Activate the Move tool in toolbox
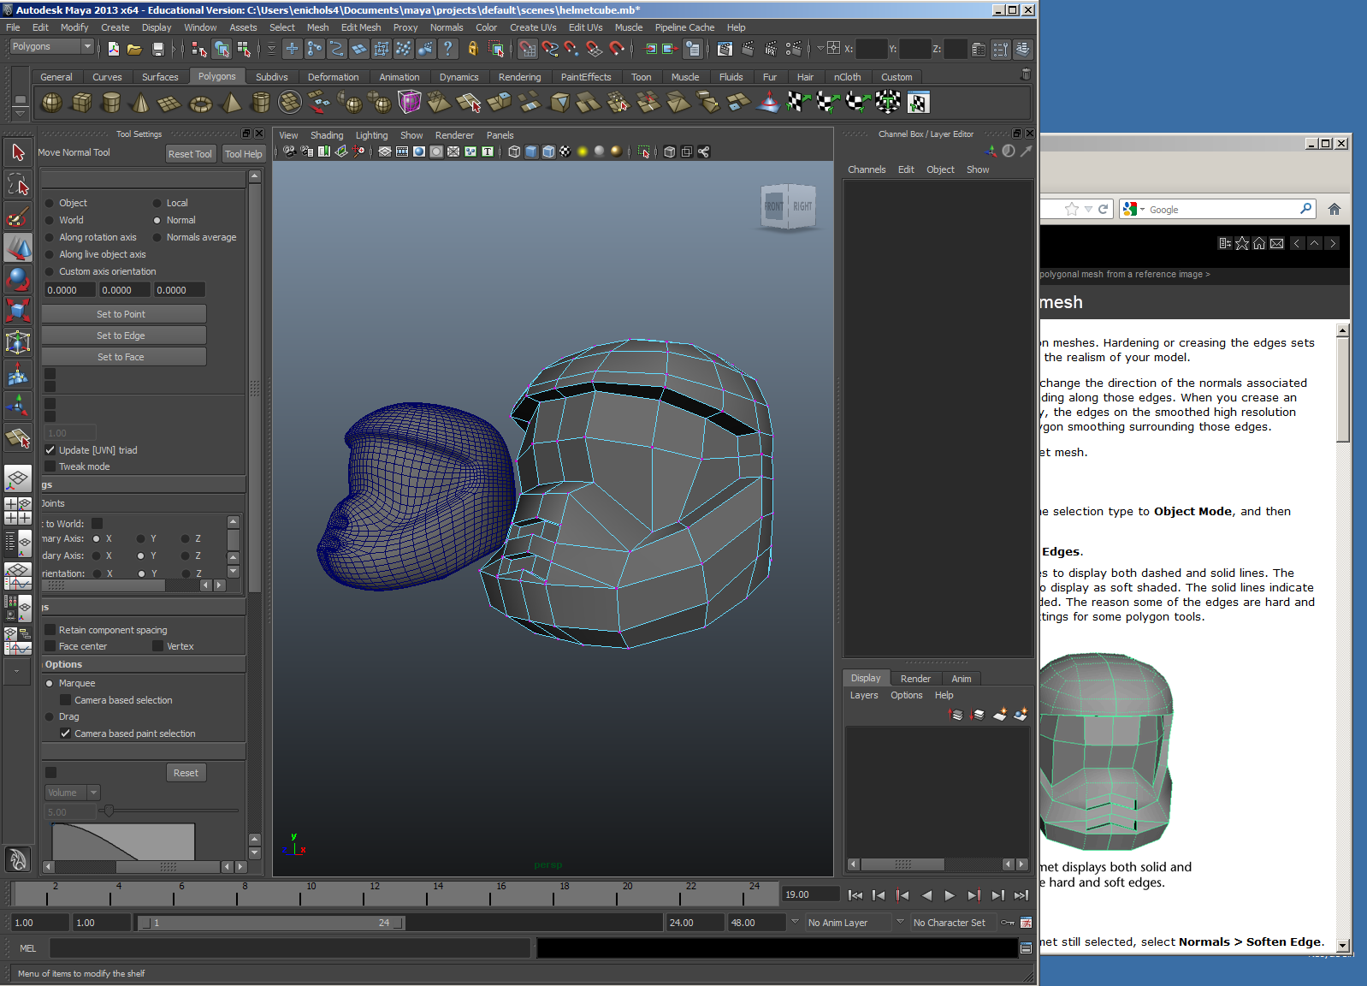This screenshot has width=1367, height=986. (18, 247)
